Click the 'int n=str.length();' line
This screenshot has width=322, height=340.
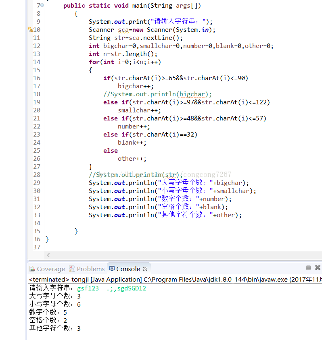coord(123,54)
